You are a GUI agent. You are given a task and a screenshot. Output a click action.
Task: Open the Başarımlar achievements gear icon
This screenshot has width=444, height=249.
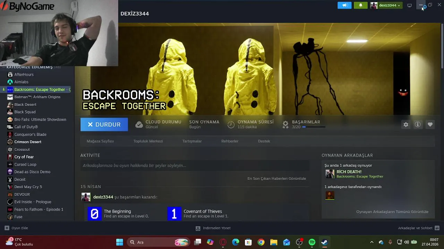pyautogui.click(x=285, y=124)
